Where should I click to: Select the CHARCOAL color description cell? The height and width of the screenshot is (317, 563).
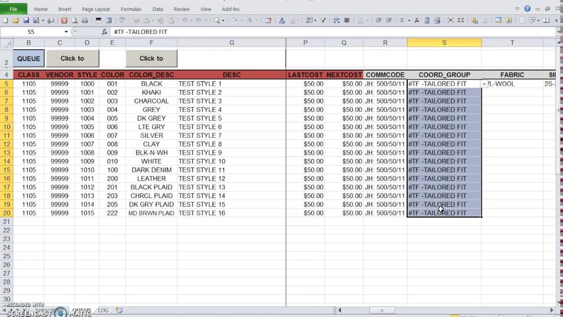click(x=151, y=101)
